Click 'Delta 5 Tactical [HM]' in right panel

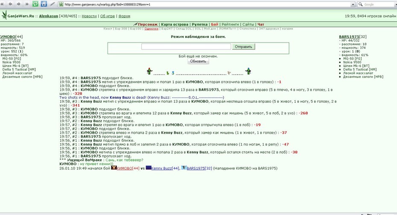[360, 69]
